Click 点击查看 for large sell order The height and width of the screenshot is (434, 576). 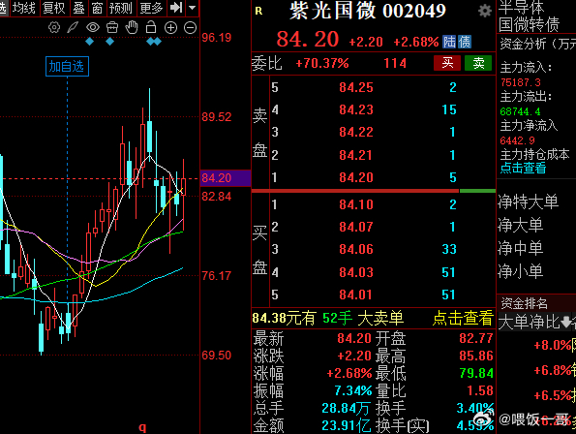click(x=463, y=318)
